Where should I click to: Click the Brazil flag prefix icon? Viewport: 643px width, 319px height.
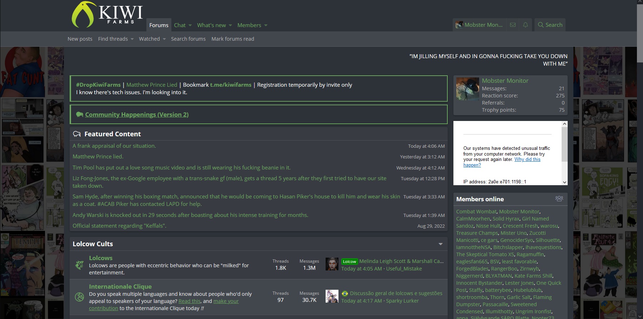click(345, 293)
